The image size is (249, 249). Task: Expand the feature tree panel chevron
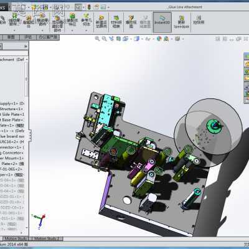click(x=26, y=46)
